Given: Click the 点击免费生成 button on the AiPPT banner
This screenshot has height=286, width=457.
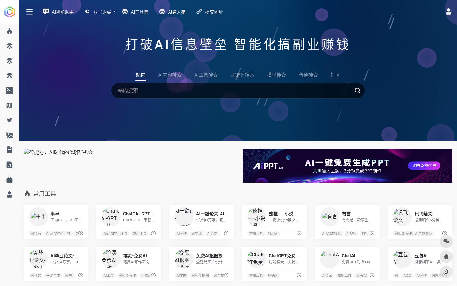Looking at the screenshot, I should click(x=424, y=166).
